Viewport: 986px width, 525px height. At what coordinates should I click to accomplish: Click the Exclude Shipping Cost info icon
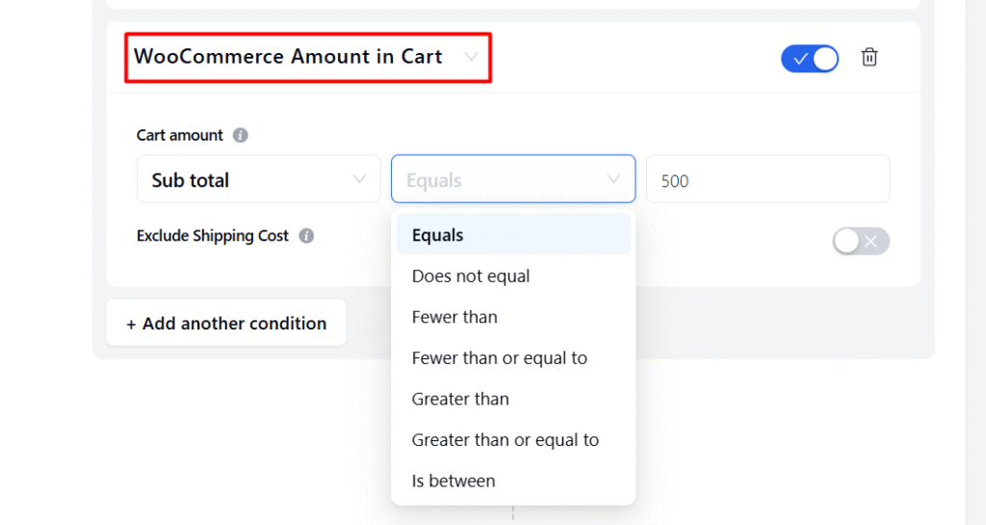(306, 236)
